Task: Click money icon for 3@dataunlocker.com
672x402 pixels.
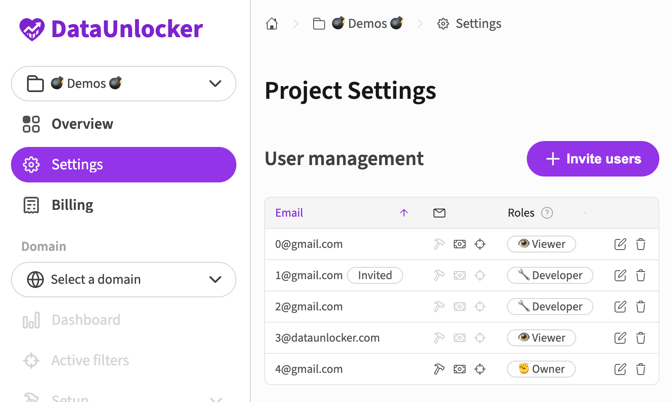Action: click(460, 338)
